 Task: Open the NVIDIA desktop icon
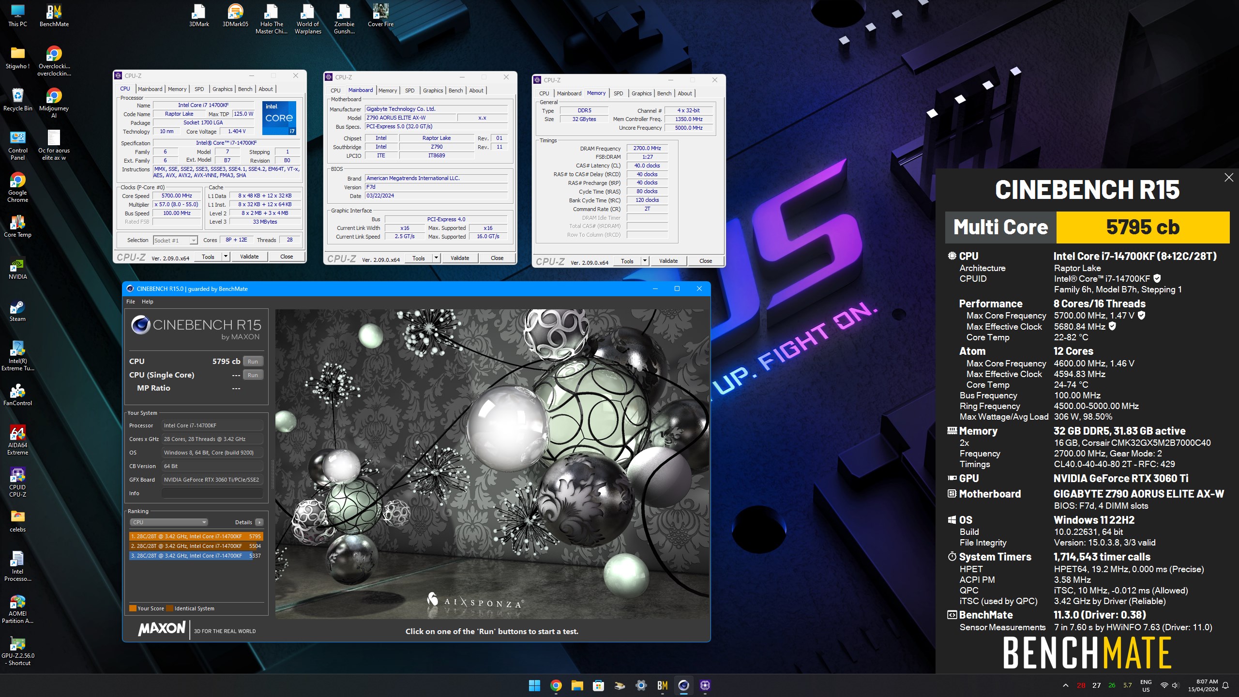coord(17,269)
